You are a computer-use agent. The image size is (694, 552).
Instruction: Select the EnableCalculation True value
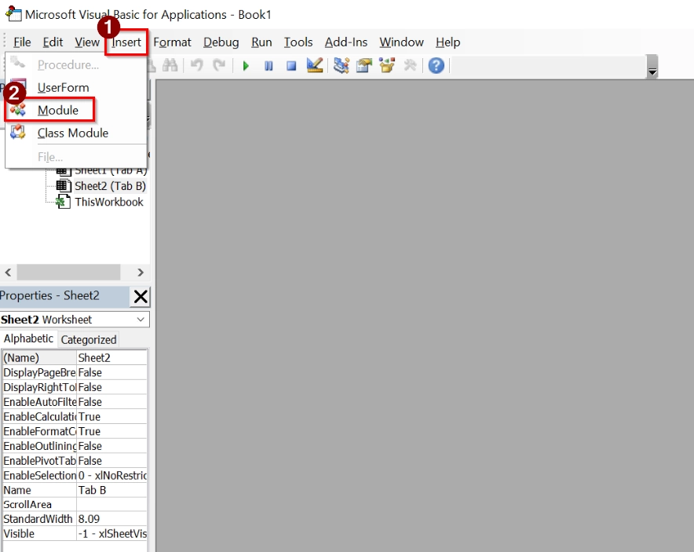(x=112, y=416)
